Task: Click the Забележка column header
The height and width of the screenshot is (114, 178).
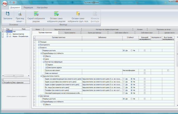Action: (x=102, y=38)
